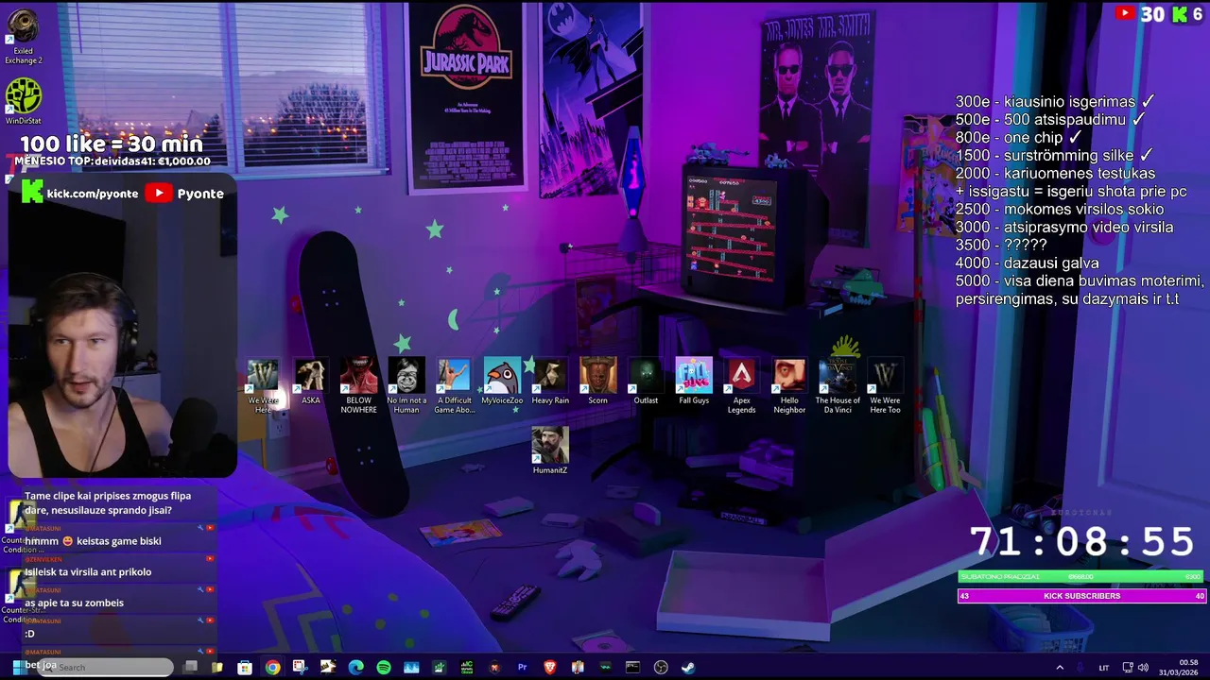The height and width of the screenshot is (680, 1210).
Task: Open Microsoft Store from the taskbar
Action: tap(244, 668)
